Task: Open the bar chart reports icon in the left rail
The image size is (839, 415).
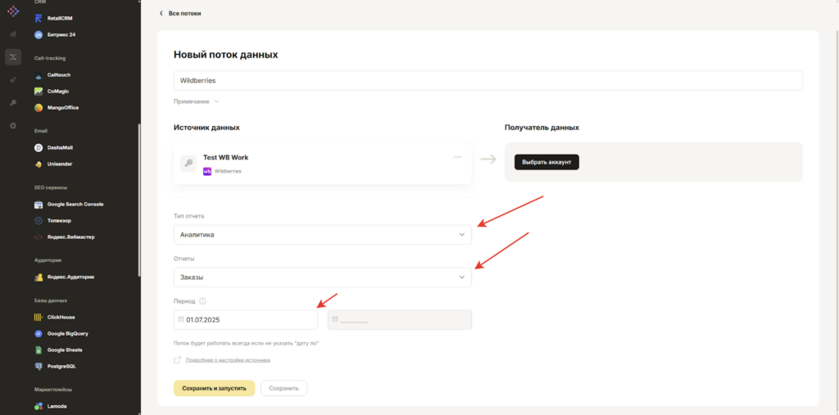Action: (x=13, y=34)
